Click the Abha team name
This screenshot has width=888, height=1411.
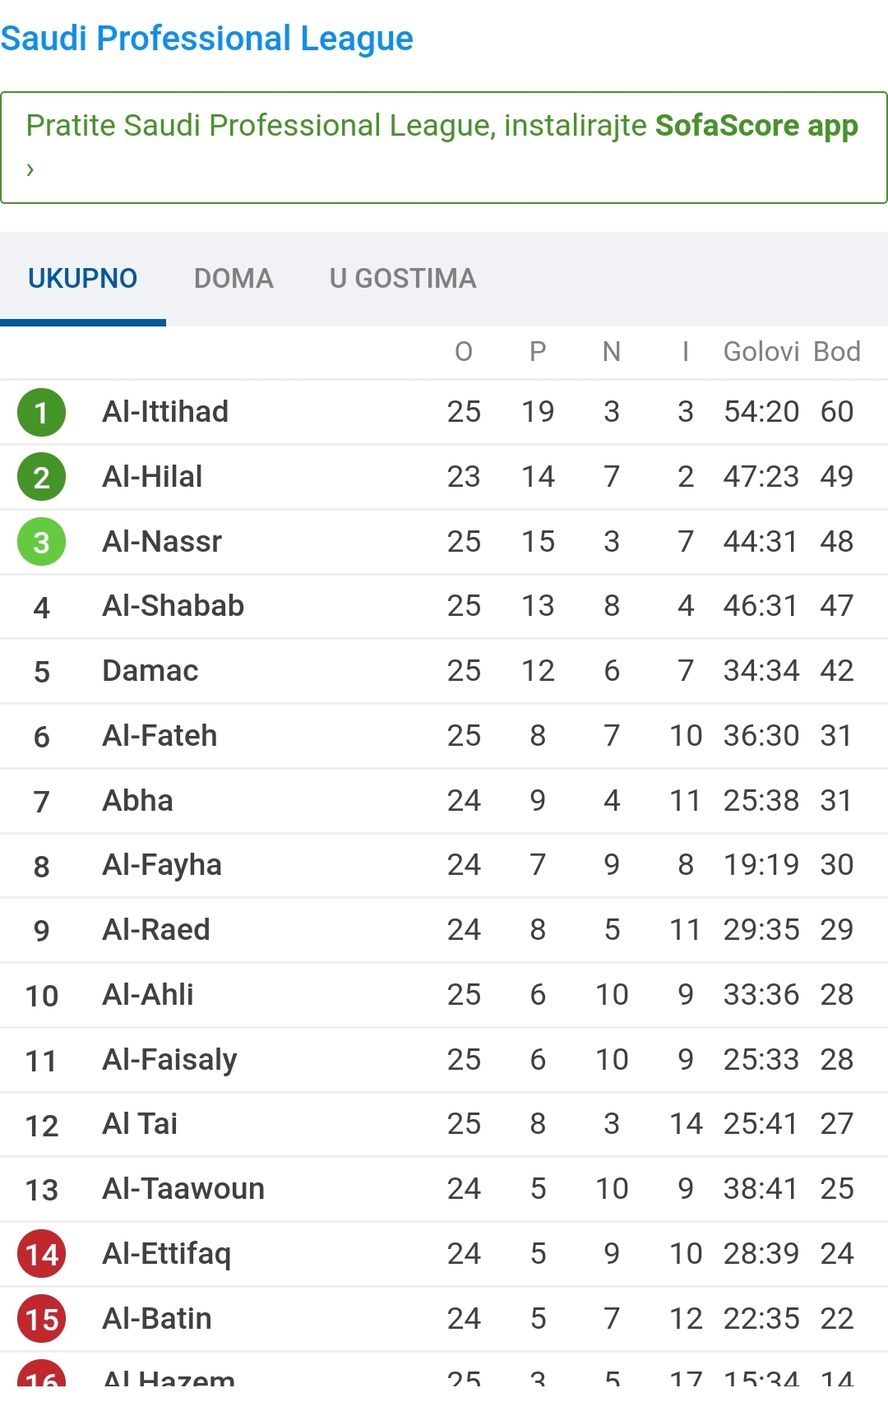tap(137, 800)
